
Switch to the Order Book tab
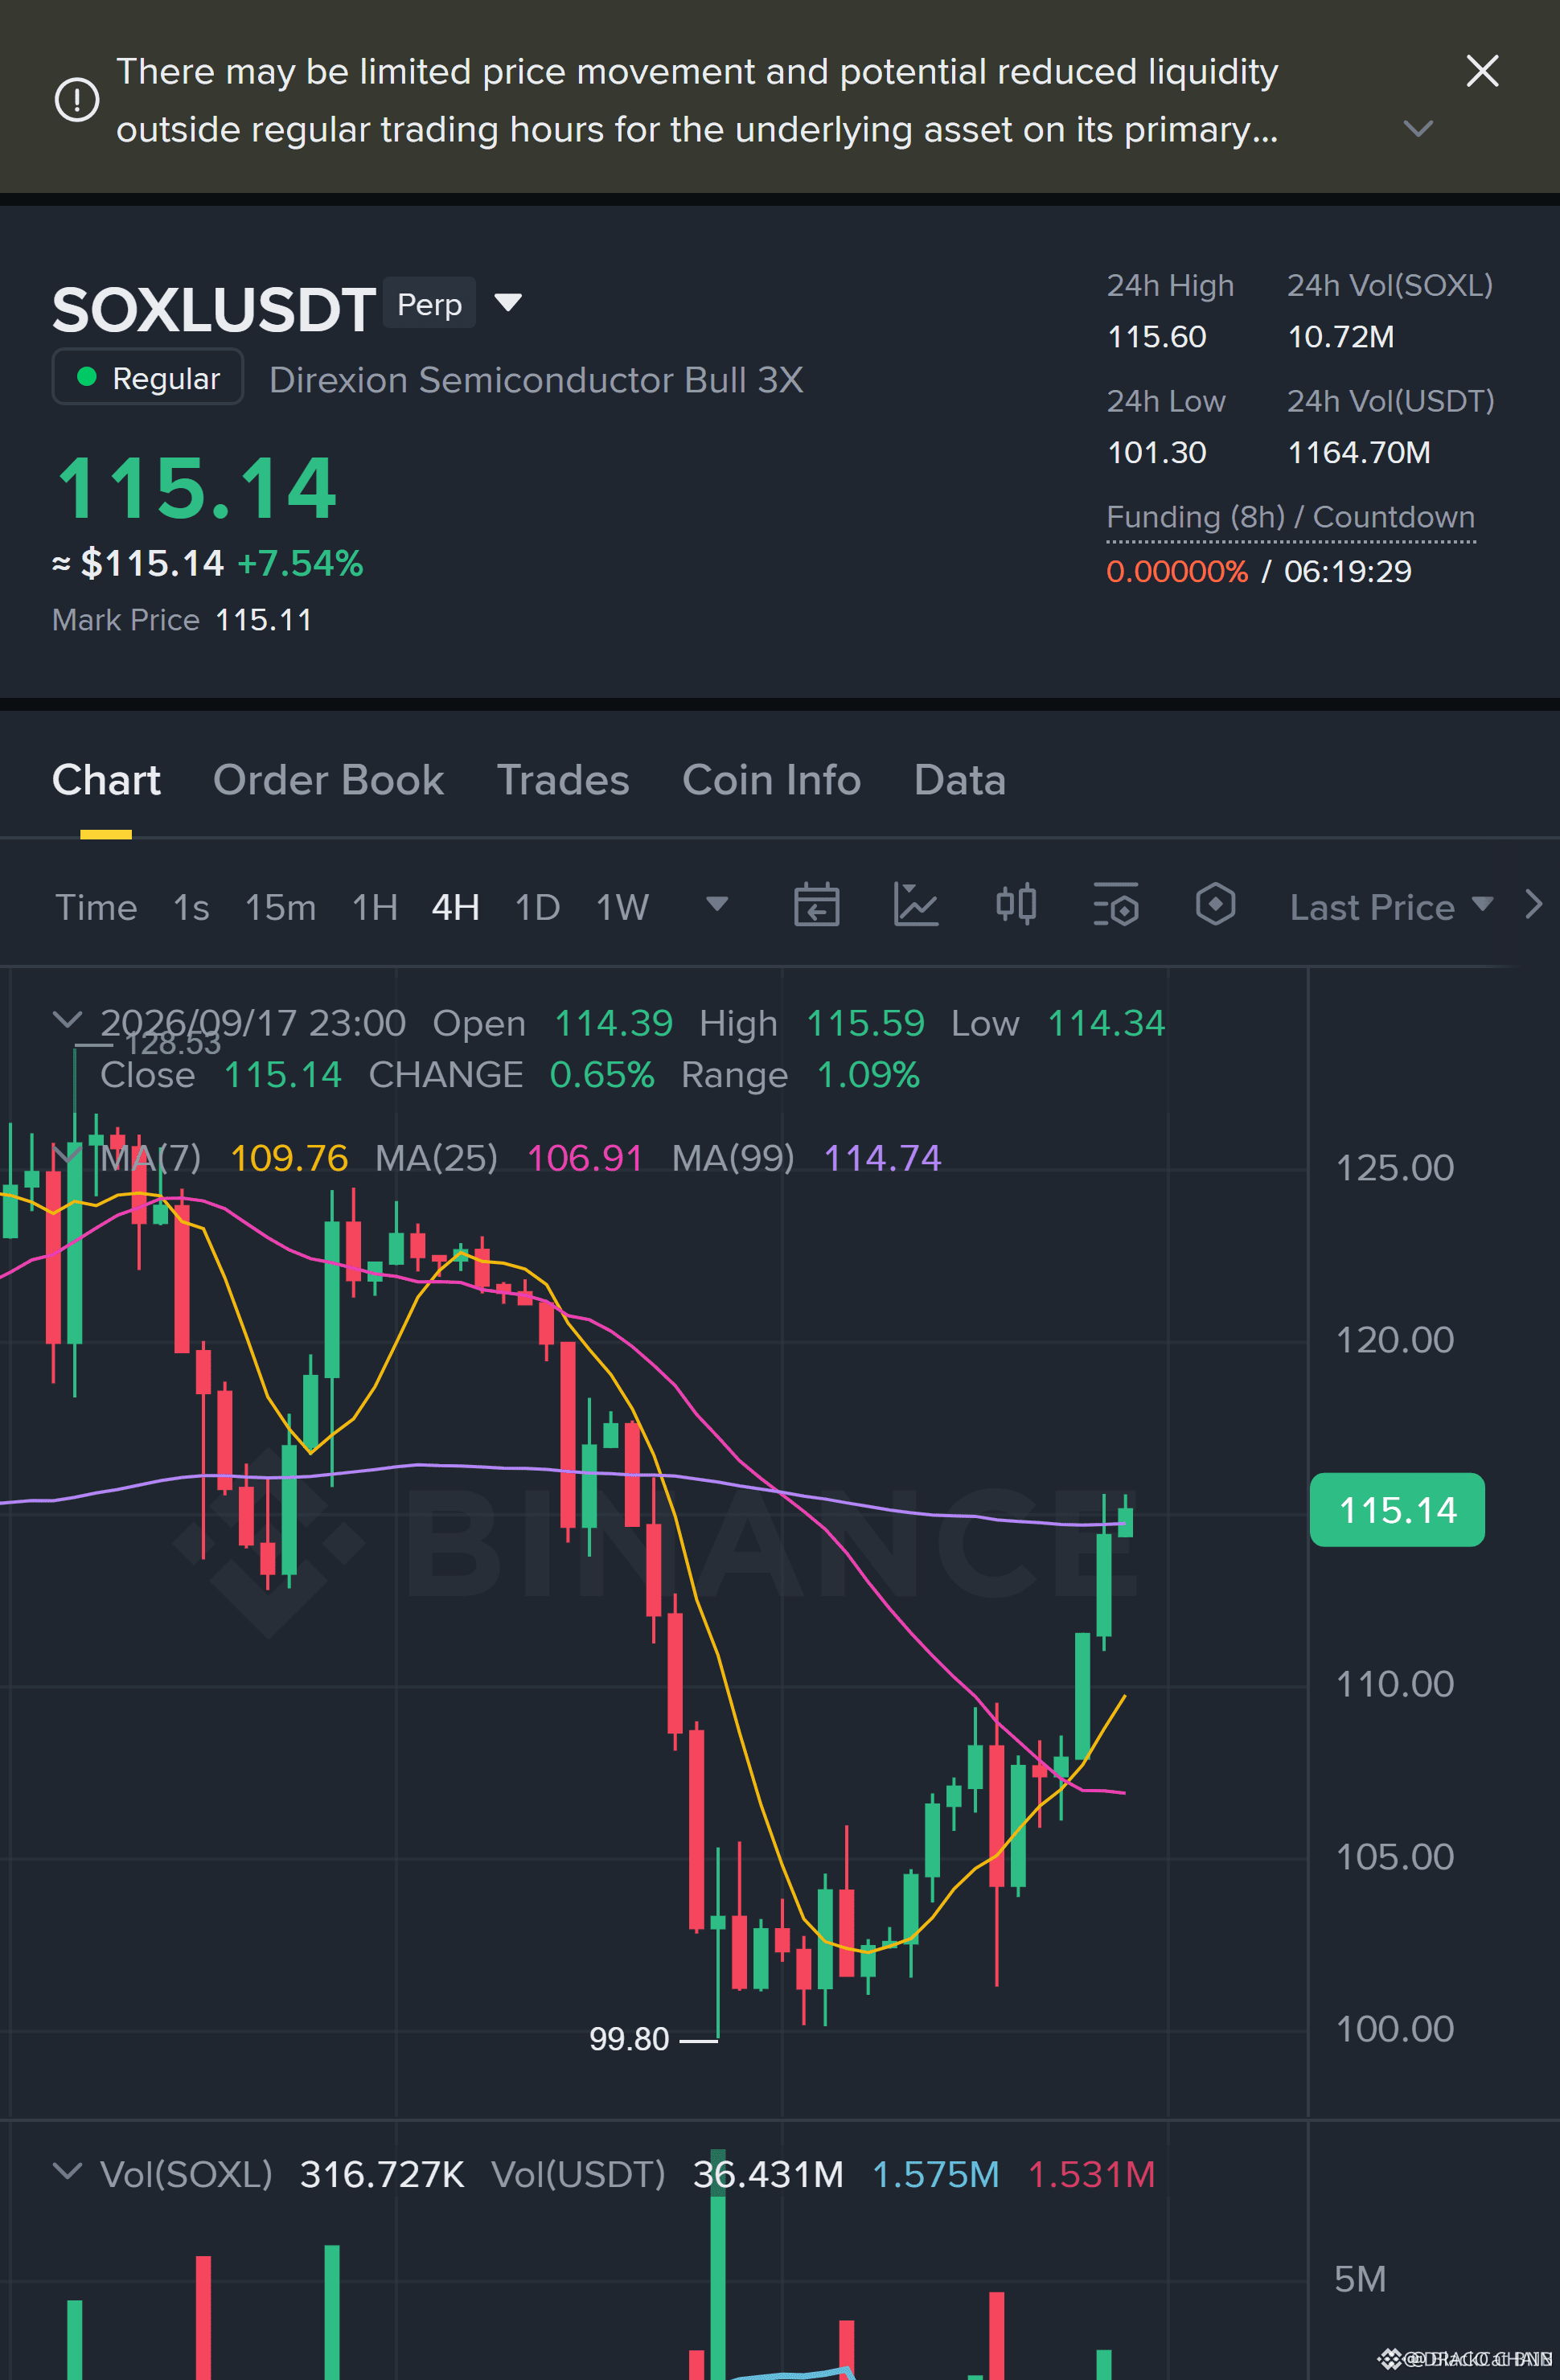pyautogui.click(x=328, y=780)
